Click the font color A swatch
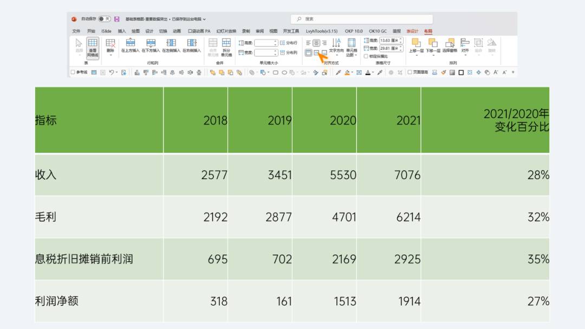Screen dimensions: 585x329 [368, 73]
